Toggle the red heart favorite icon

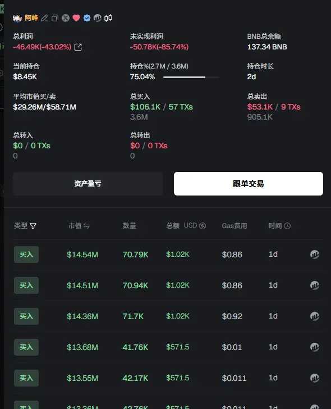click(76, 18)
